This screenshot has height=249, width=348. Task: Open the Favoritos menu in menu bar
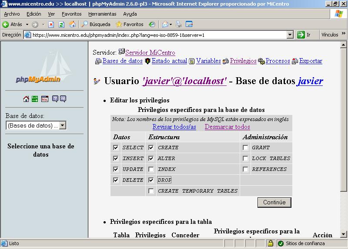[71, 14]
